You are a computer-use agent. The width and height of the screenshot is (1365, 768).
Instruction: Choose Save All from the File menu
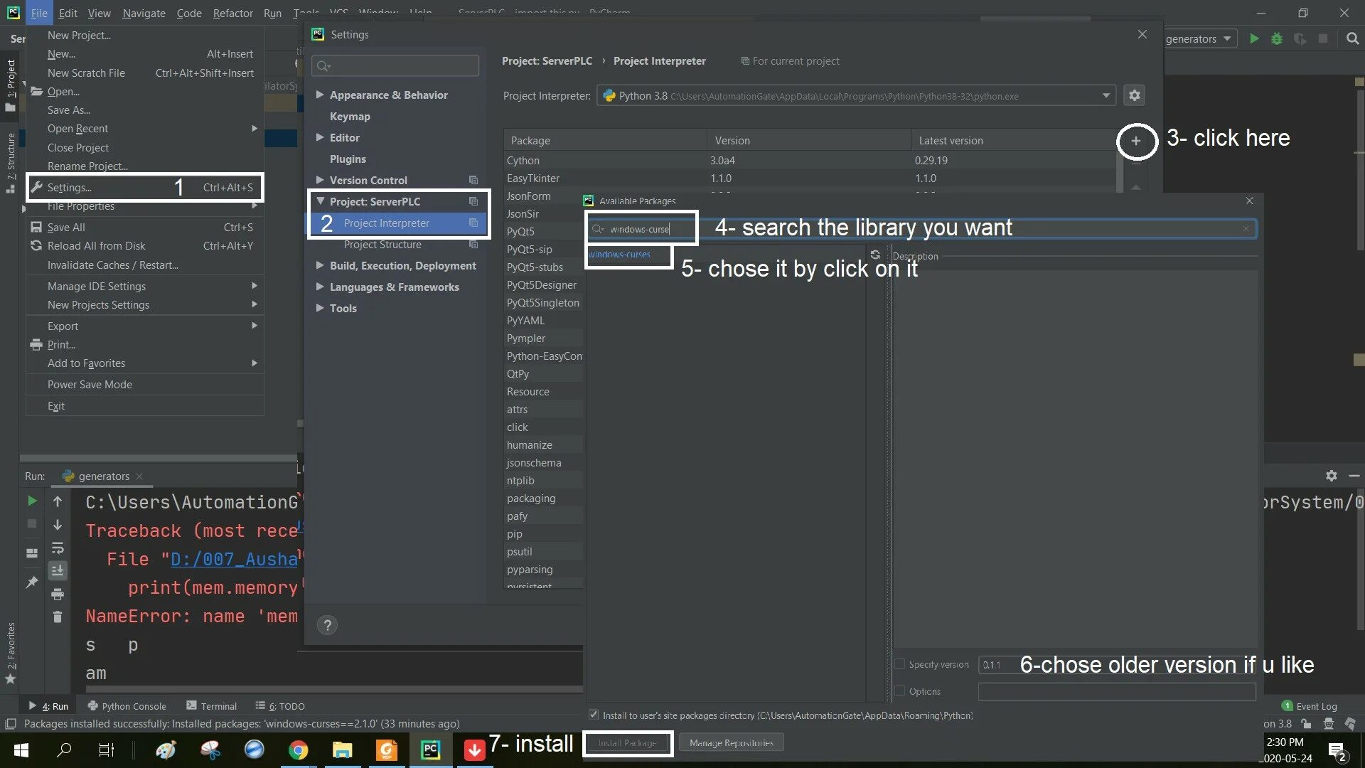pyautogui.click(x=145, y=228)
